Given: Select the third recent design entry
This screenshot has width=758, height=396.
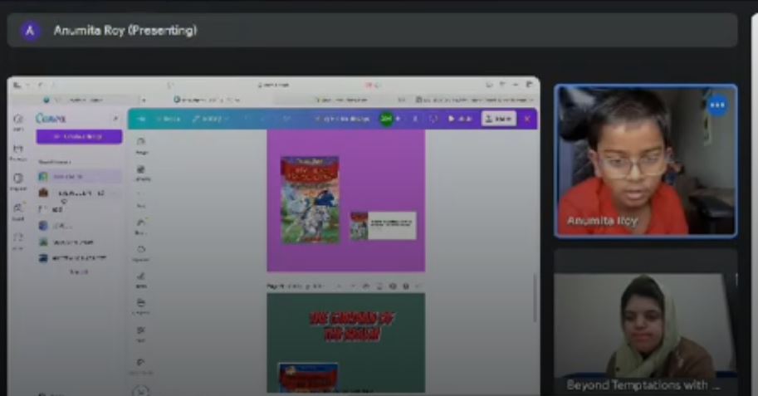Looking at the screenshot, I should [x=79, y=209].
